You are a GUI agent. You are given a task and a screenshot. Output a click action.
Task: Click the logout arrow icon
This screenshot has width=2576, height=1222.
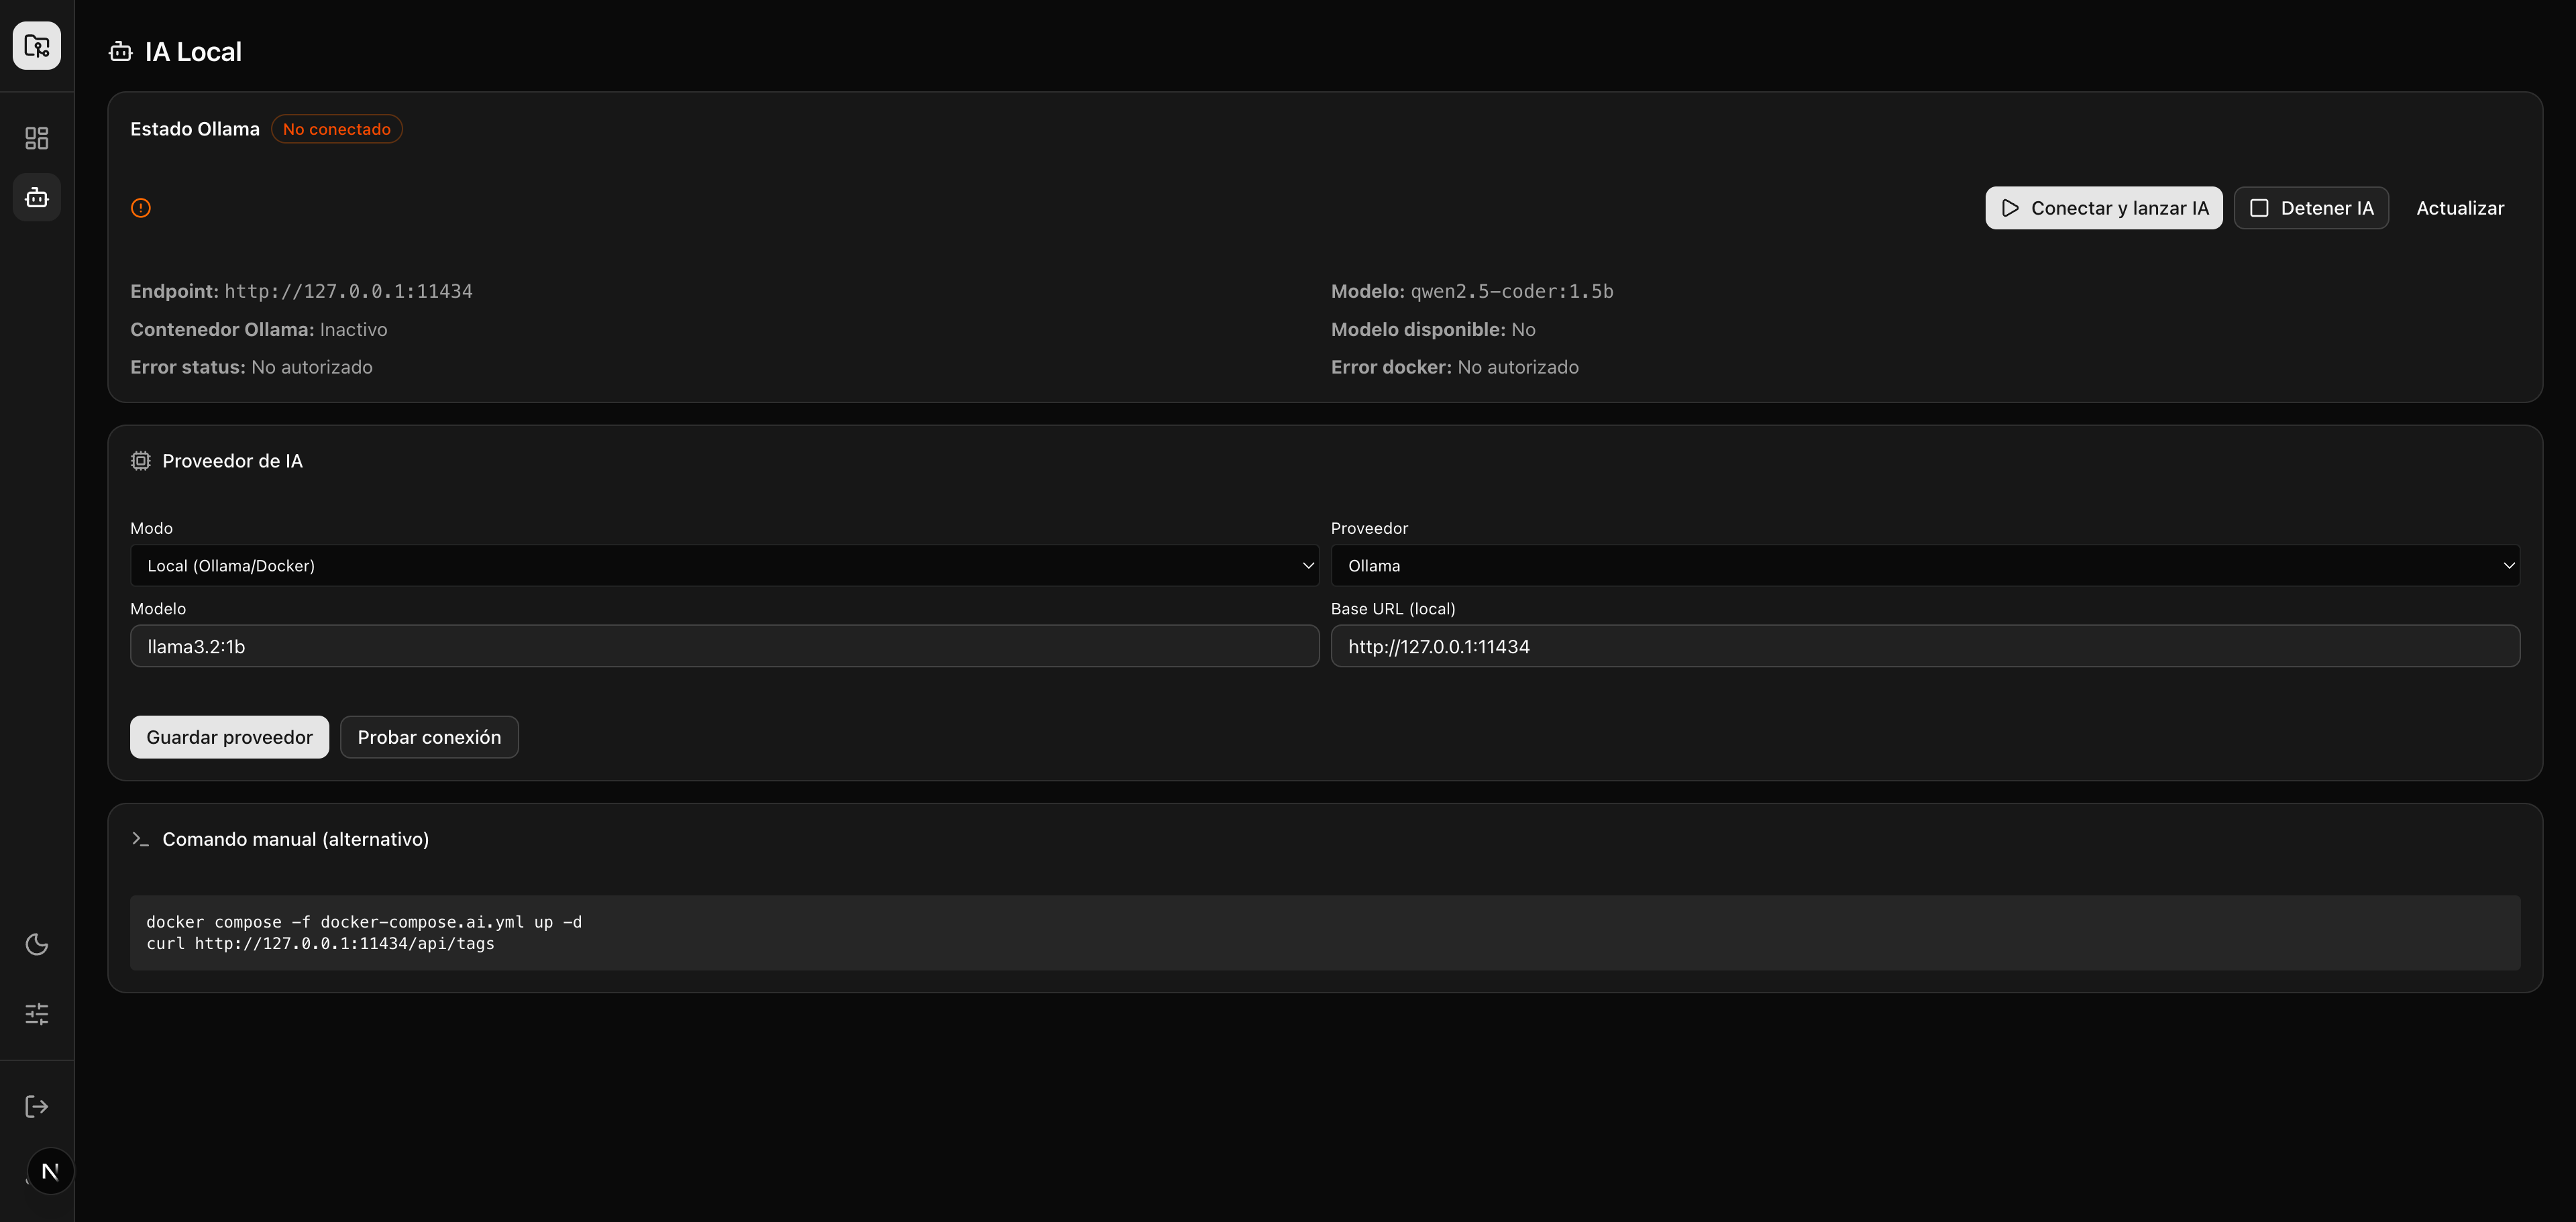[37, 1106]
